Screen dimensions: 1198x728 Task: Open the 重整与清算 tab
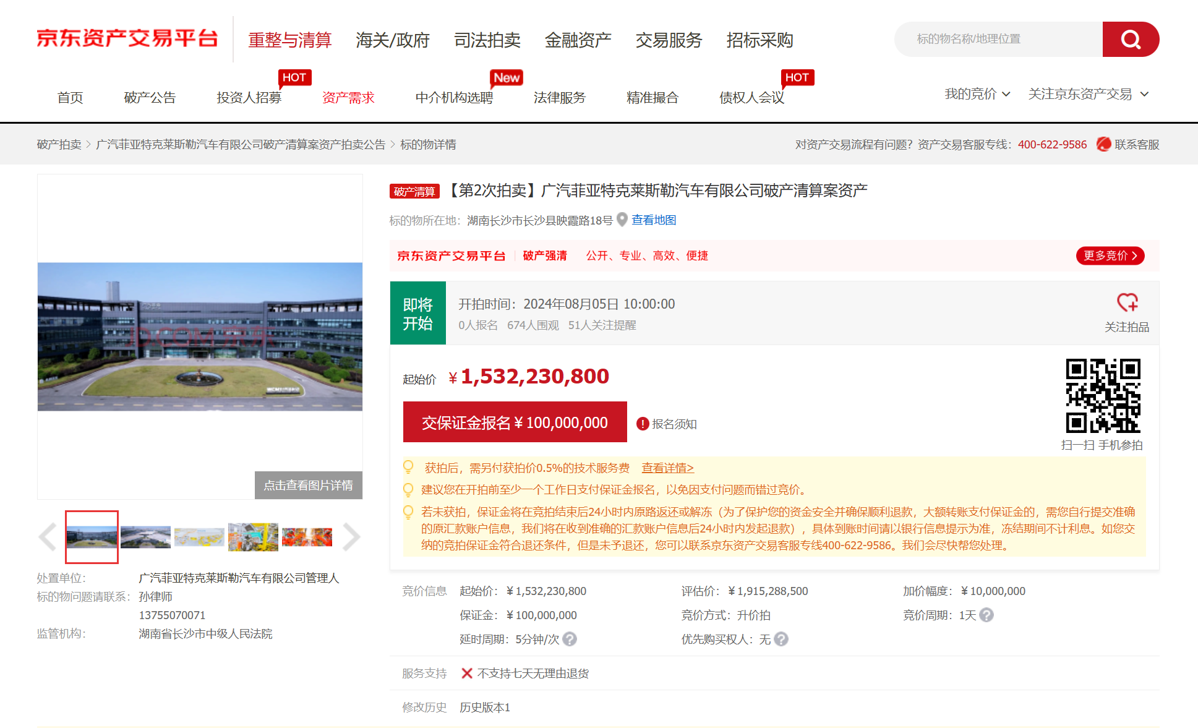[289, 40]
